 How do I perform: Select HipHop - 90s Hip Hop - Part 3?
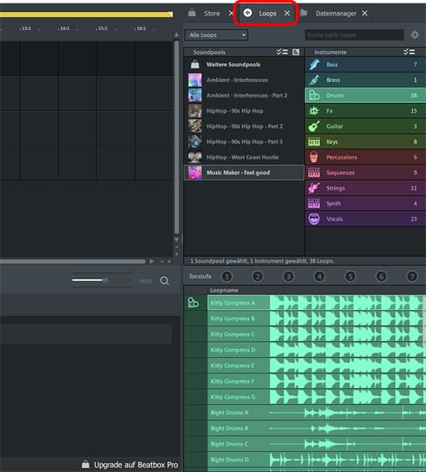point(244,142)
